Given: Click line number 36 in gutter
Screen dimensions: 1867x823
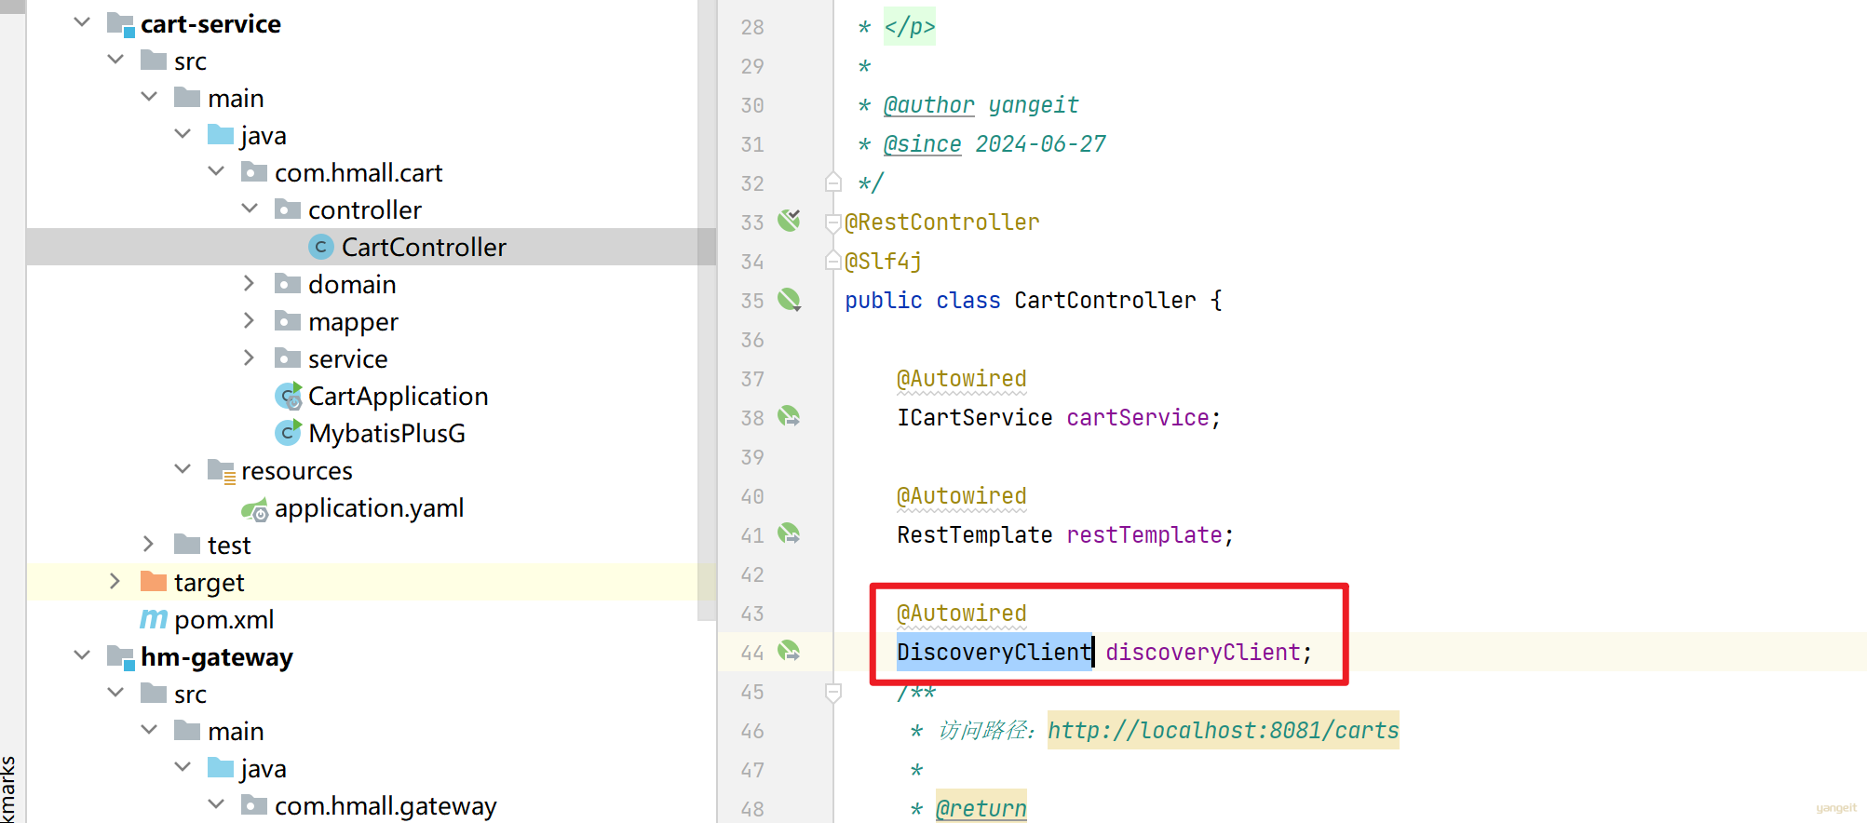Looking at the screenshot, I should 751,340.
